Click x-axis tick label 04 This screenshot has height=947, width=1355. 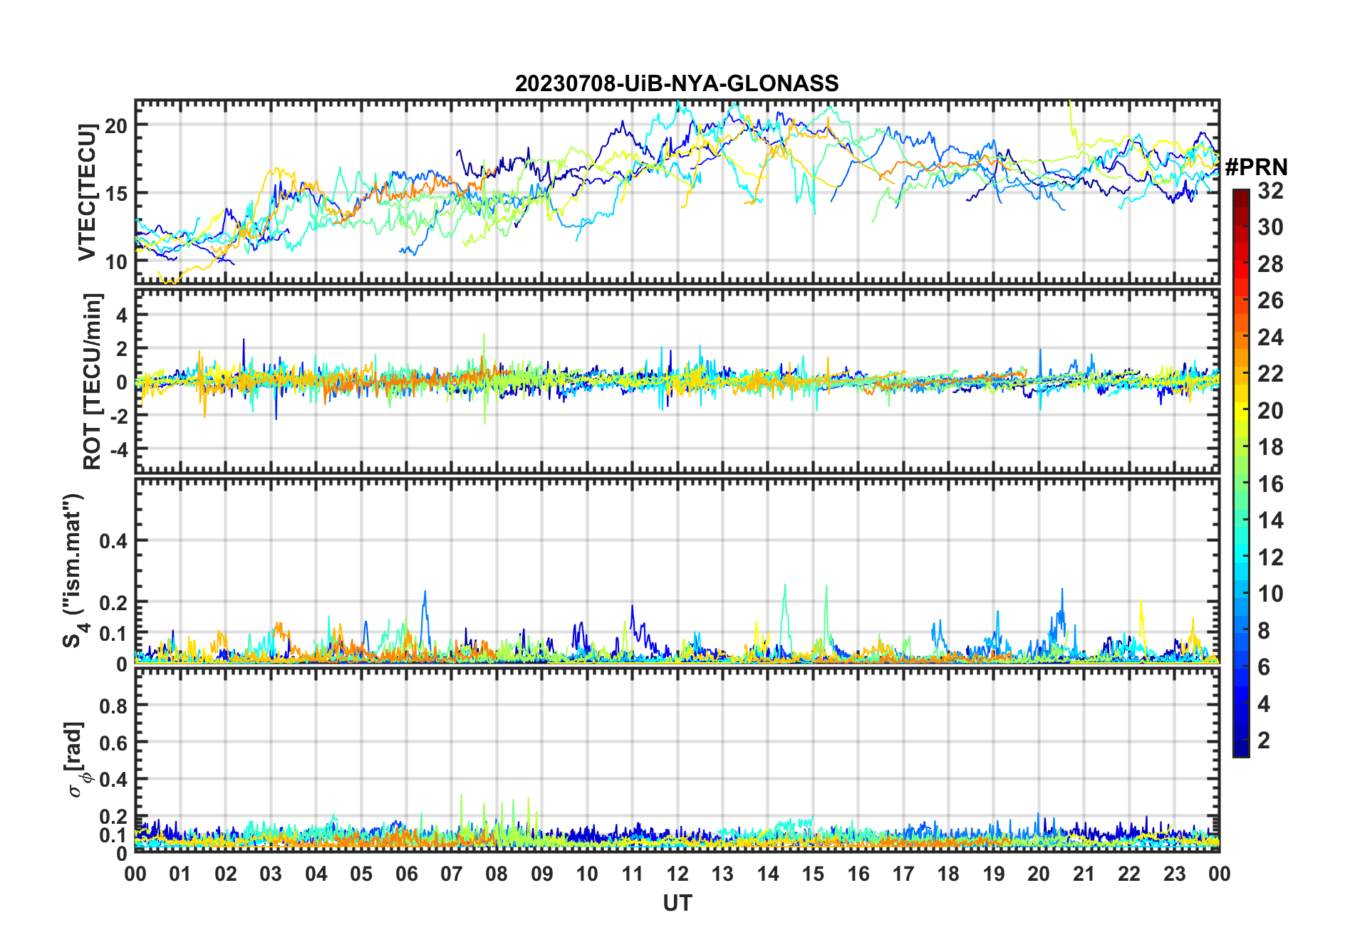point(316,874)
